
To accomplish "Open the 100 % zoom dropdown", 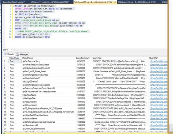I will tap(12, 50).
